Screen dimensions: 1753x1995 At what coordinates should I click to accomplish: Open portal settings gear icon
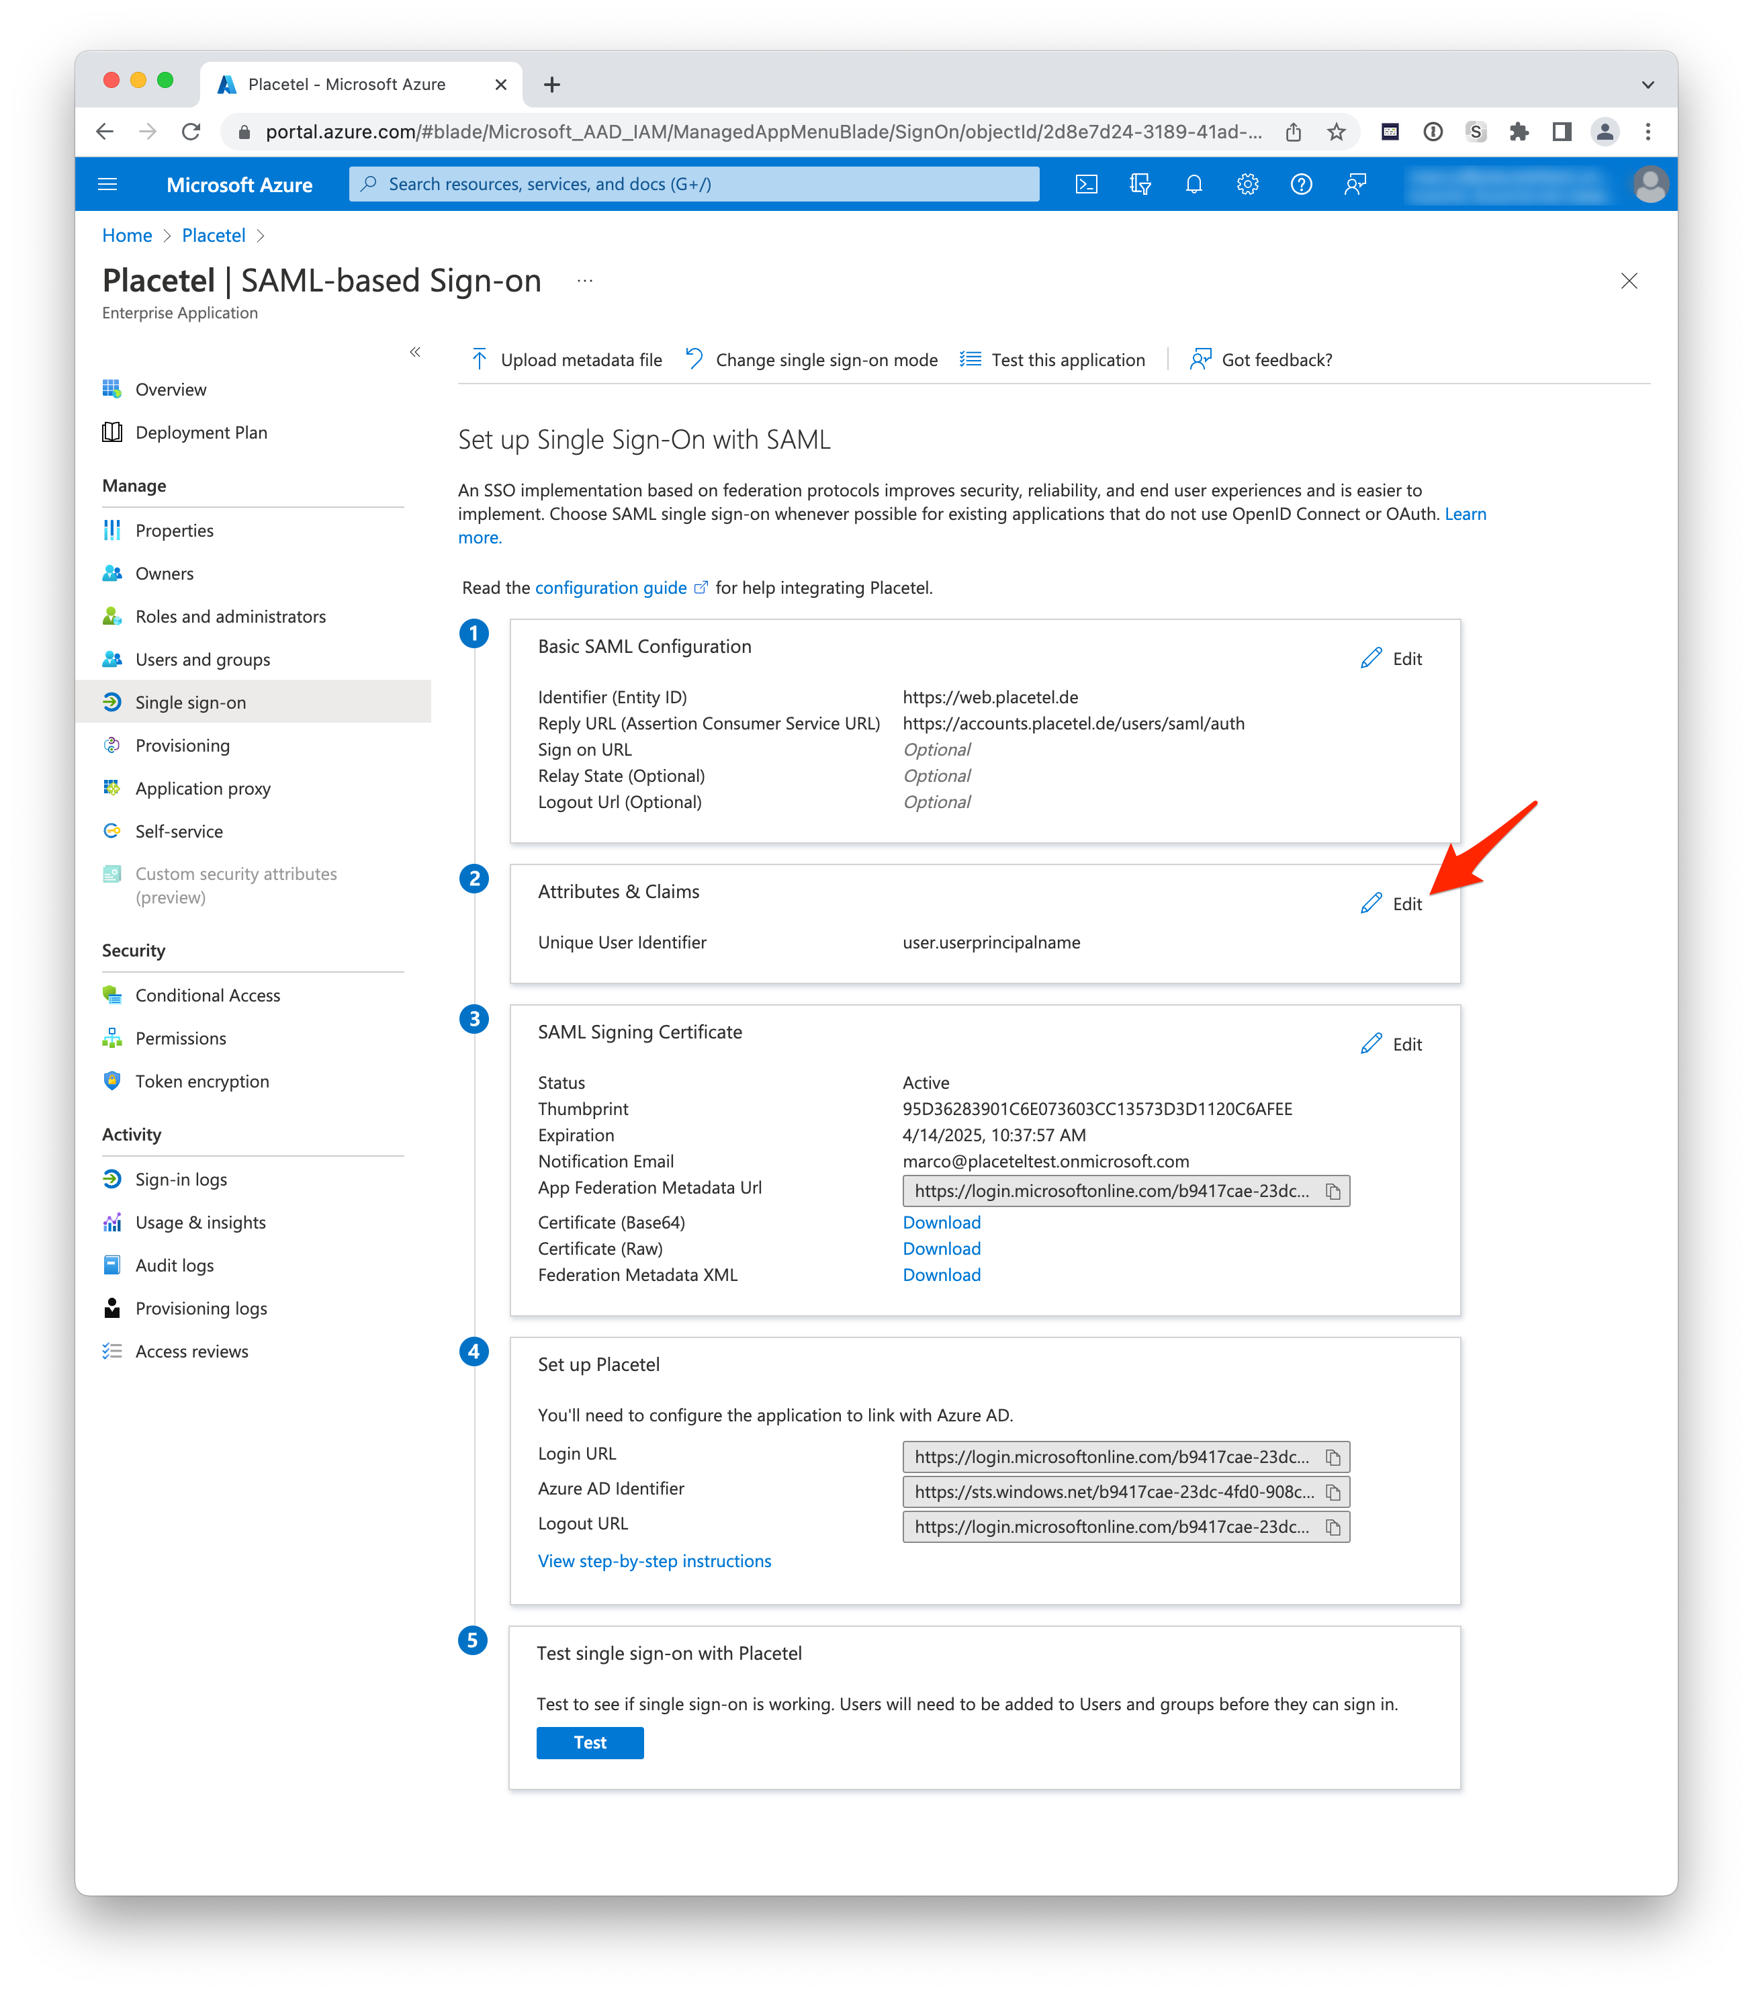tap(1247, 185)
